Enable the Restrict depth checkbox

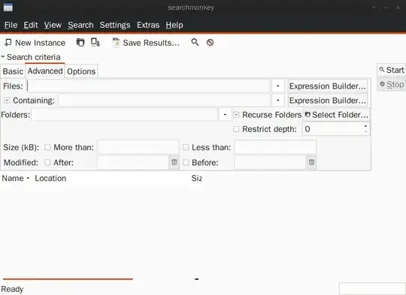[236, 129]
